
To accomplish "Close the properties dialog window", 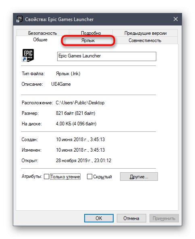I will (176, 19).
